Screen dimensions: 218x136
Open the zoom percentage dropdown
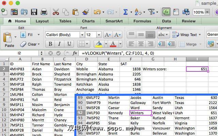207,12
